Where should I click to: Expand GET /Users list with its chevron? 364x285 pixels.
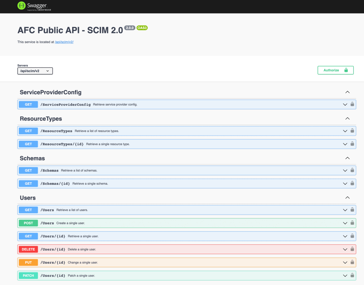point(345,210)
